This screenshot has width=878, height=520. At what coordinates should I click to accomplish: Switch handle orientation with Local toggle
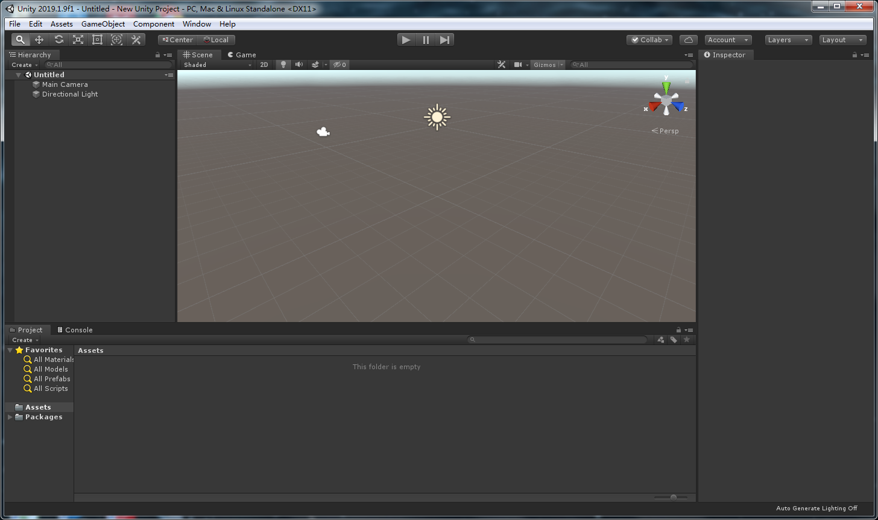(216, 39)
